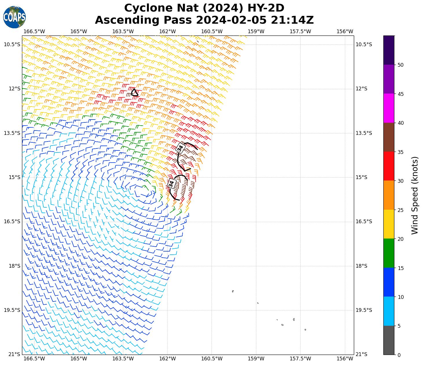This screenshot has width=423, height=365.
Task: Select the magenta 40–45 knot colorbar segment
Action: (389, 108)
